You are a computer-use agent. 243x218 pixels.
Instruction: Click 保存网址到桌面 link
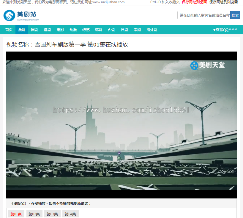194,2
